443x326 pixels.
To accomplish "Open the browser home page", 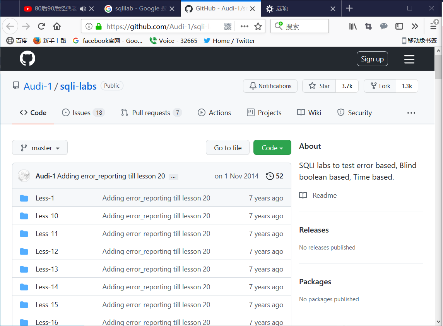I will (x=57, y=27).
